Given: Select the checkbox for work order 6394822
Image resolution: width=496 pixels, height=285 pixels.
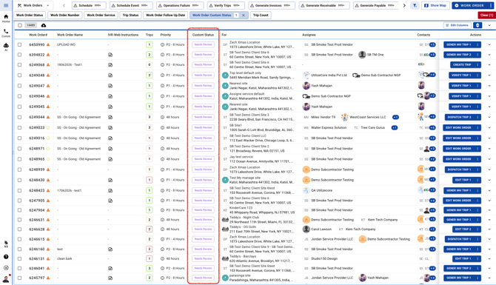Looking at the screenshot, I should click(19, 55).
